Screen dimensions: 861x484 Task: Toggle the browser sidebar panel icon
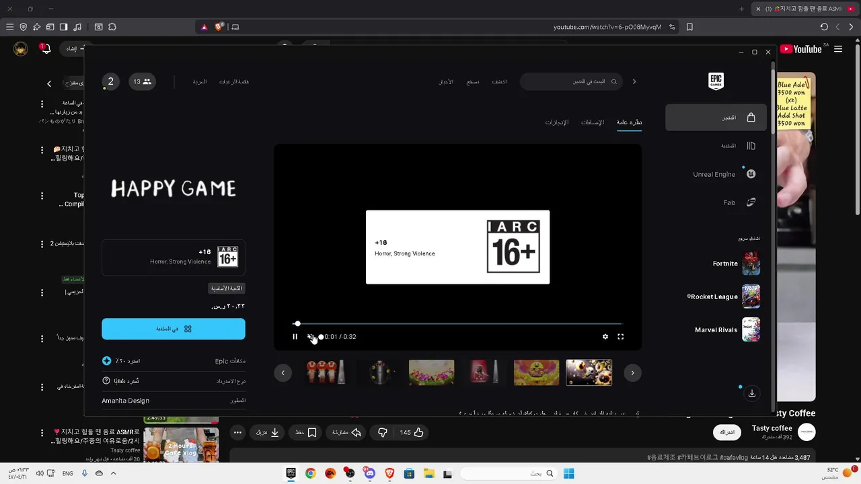point(63,27)
